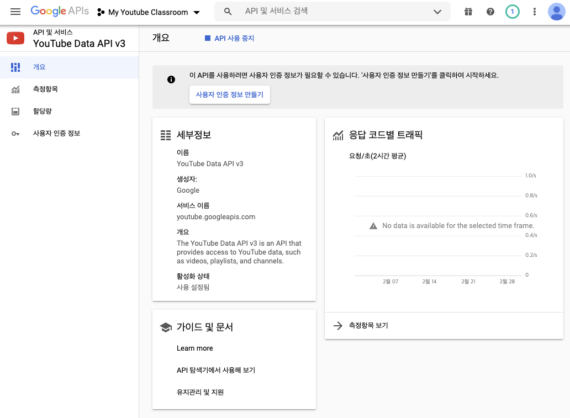Image resolution: width=570 pixels, height=418 pixels.
Task: Click the 사용 설정됨 activation status text
Action: [x=193, y=287]
